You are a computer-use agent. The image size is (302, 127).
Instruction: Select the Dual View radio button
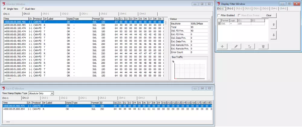coord(23,9)
